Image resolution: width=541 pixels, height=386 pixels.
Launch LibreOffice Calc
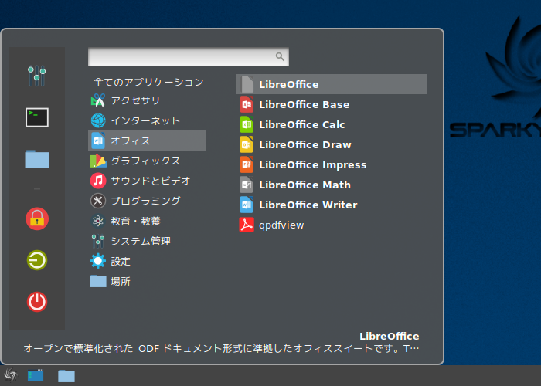[332, 124]
